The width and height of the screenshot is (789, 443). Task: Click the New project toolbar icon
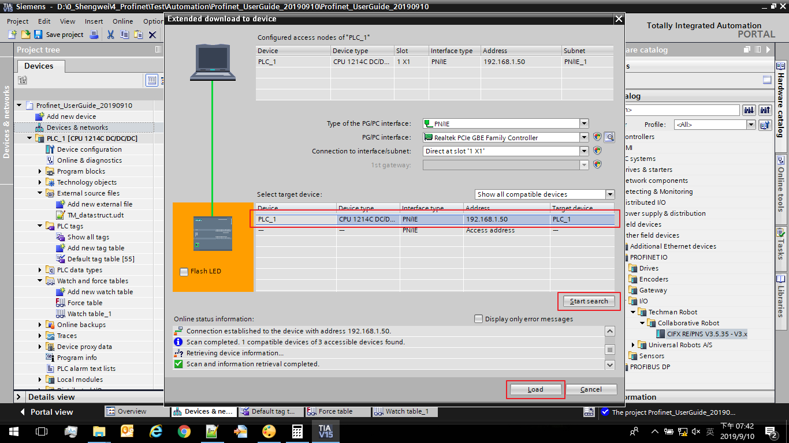tap(12, 35)
